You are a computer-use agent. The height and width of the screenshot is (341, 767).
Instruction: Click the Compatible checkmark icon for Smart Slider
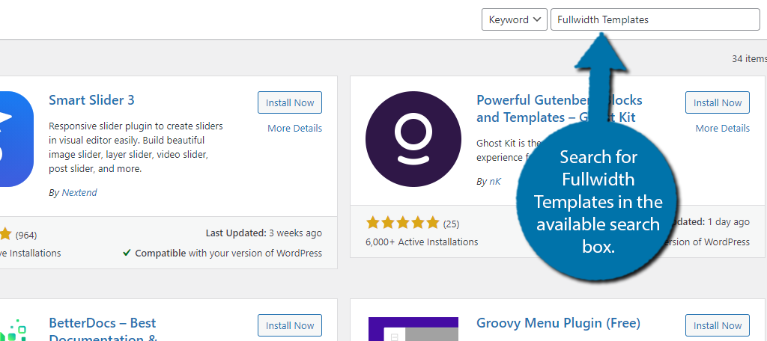click(127, 253)
